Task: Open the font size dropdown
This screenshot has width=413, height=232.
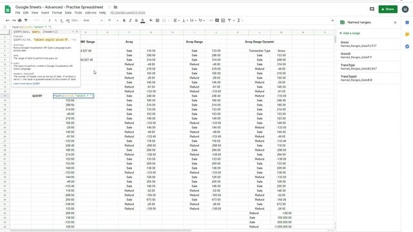Action: [114, 20]
